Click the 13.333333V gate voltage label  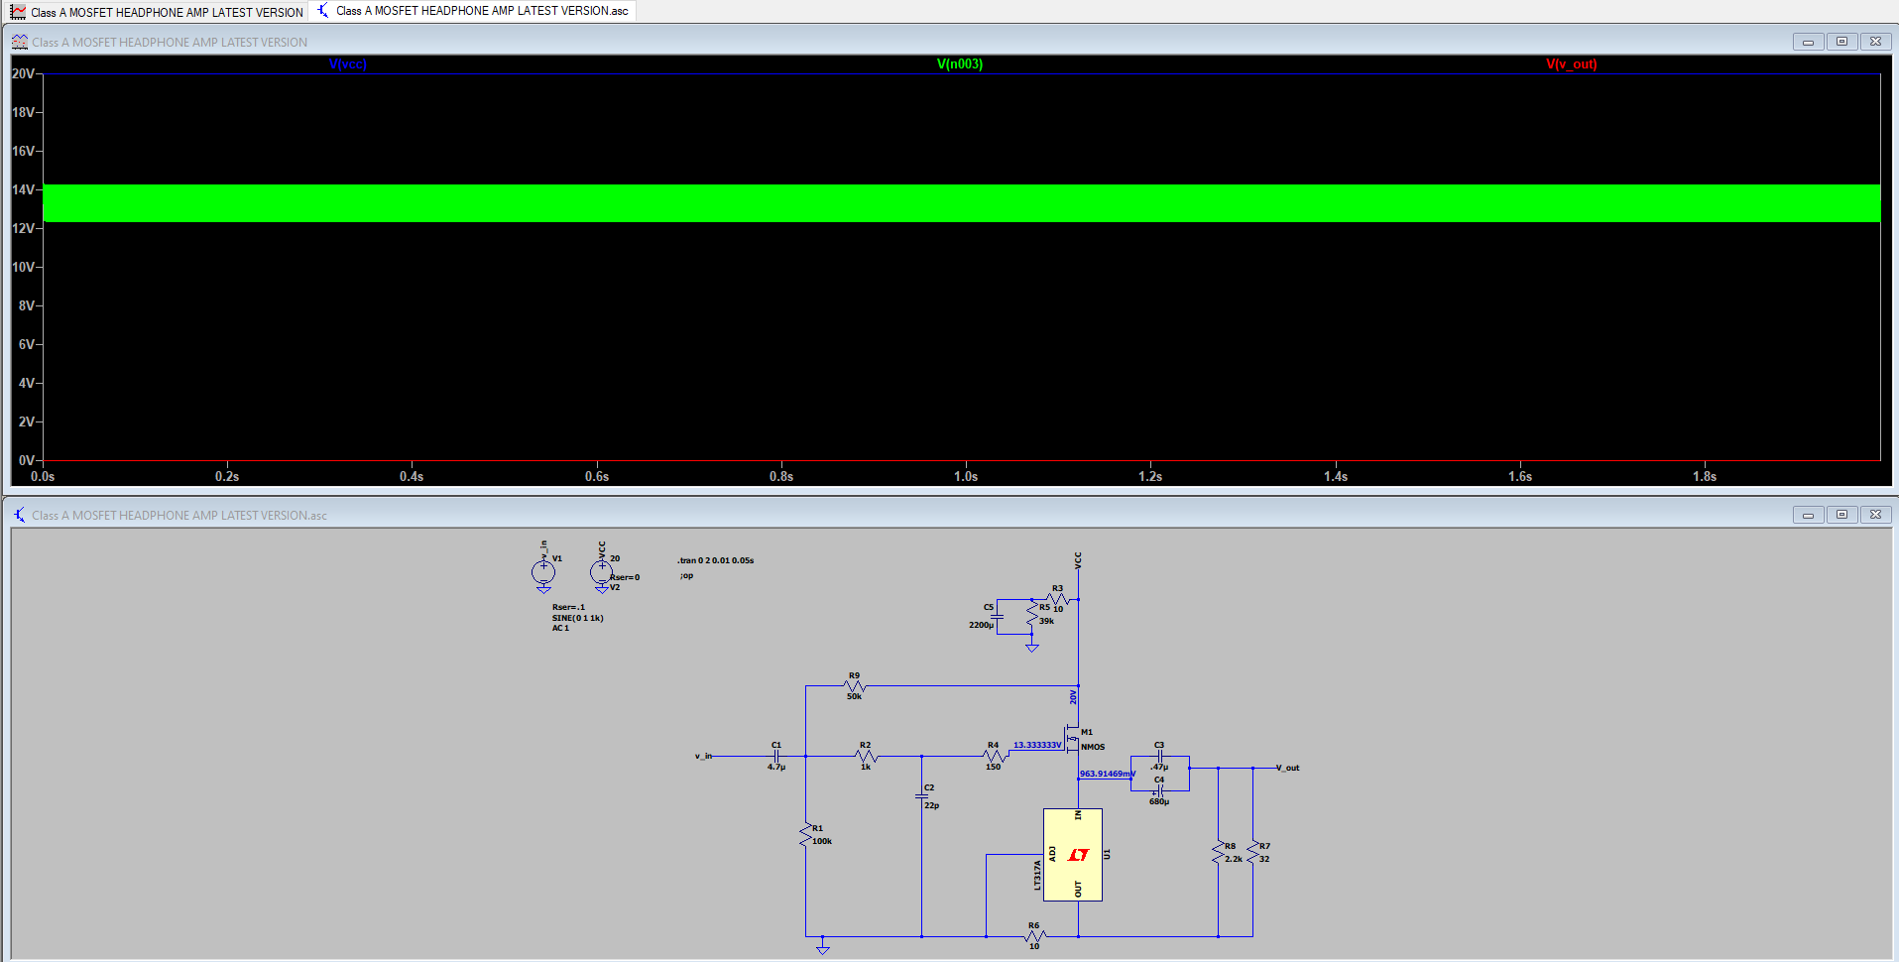[1037, 745]
